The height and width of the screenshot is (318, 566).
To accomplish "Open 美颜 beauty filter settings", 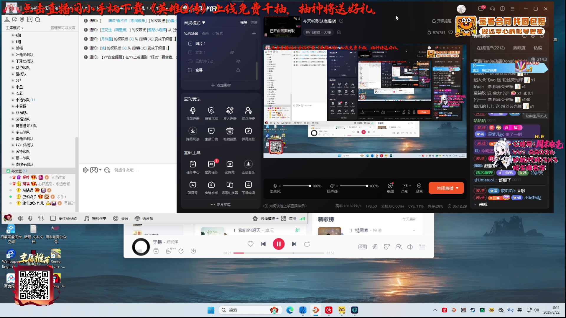I will (x=390, y=188).
